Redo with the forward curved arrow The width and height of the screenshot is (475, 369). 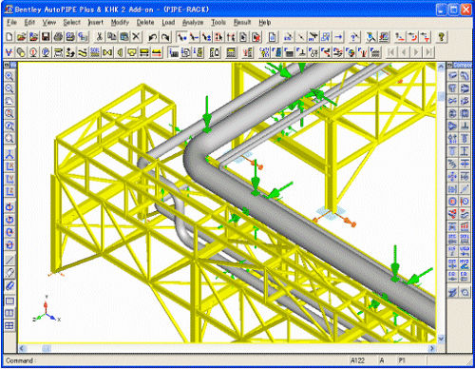(x=165, y=37)
